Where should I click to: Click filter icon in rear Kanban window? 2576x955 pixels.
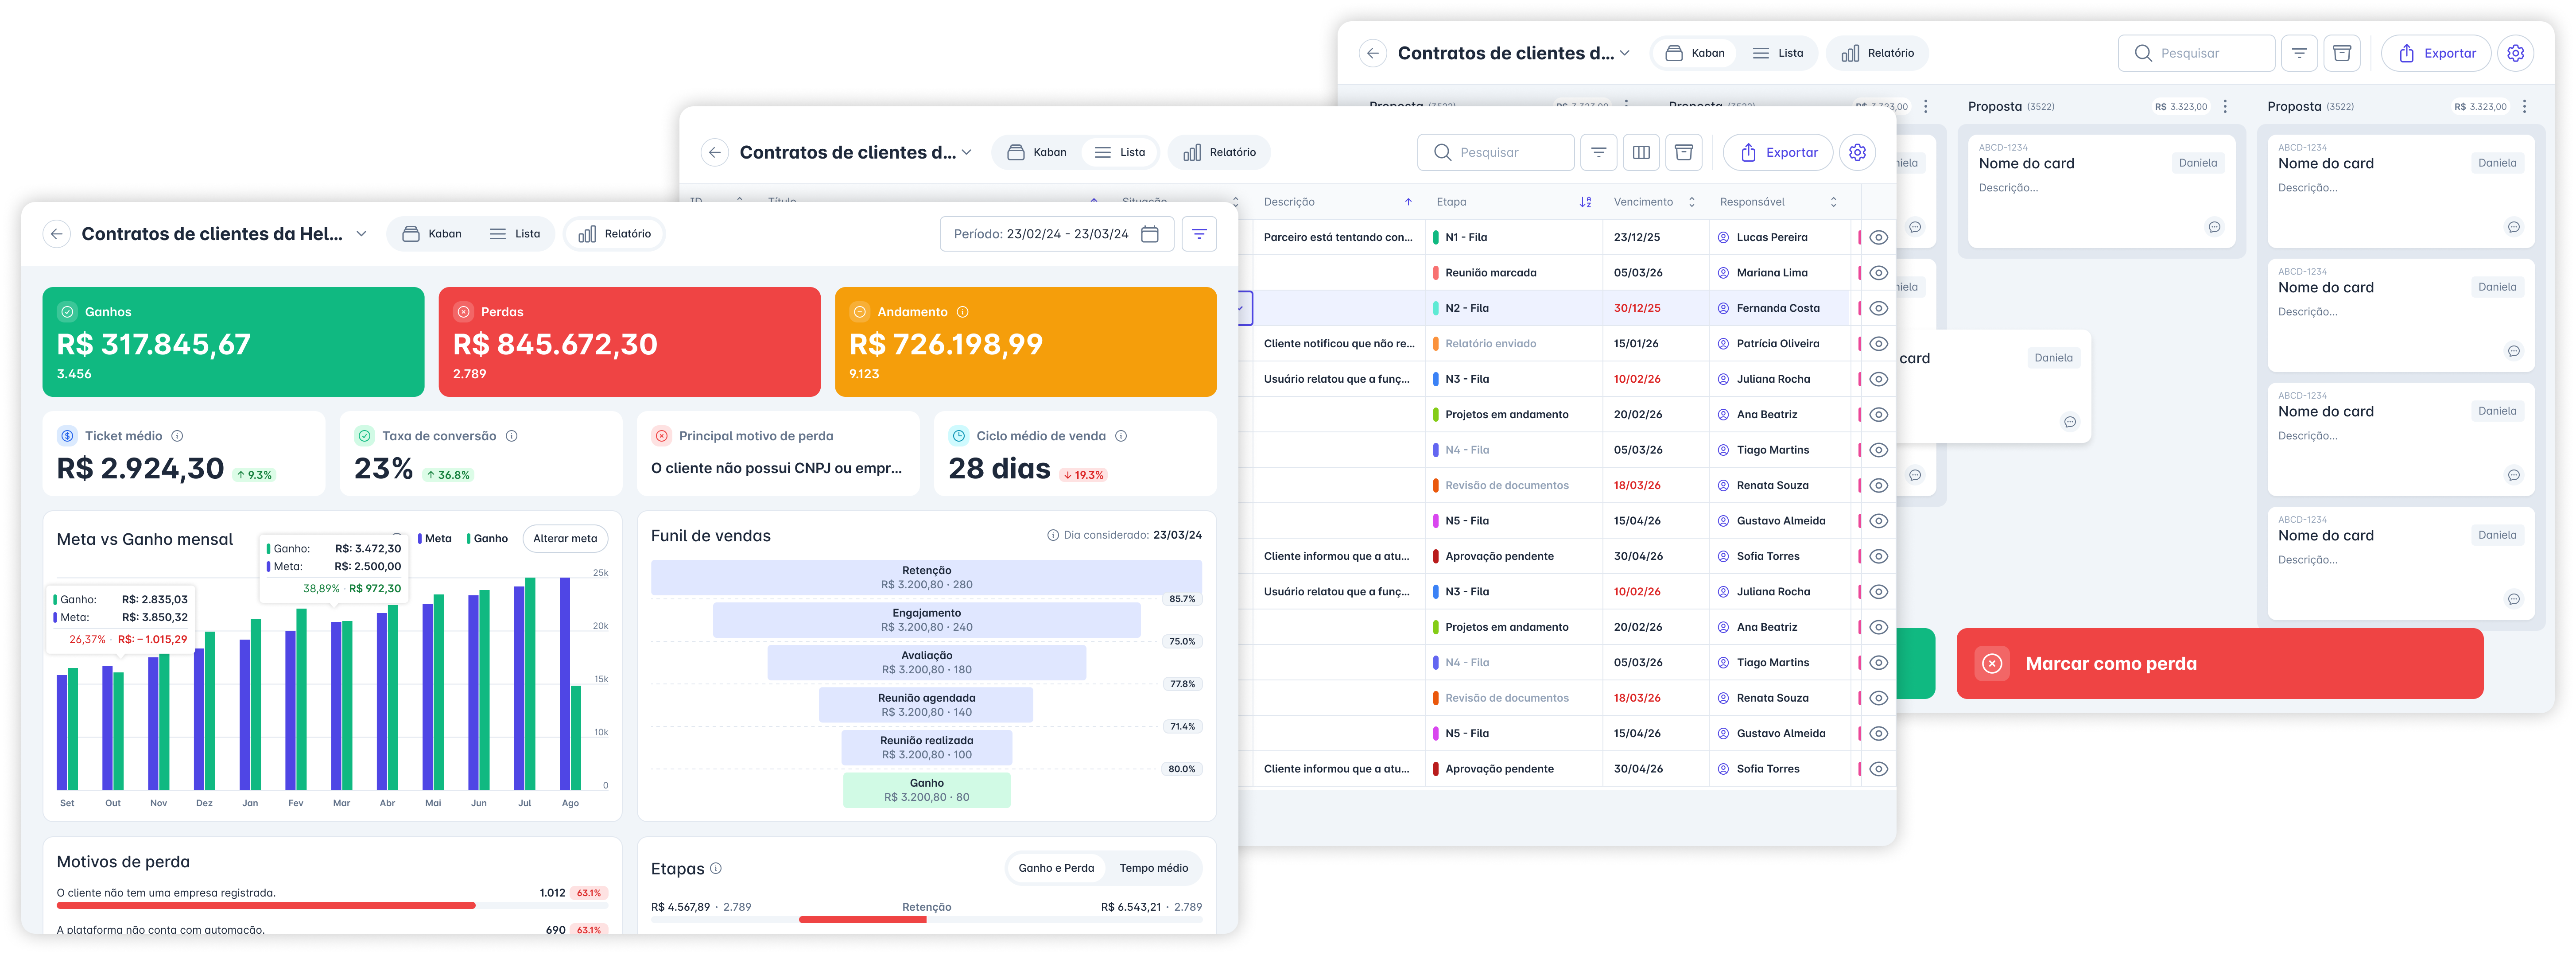2299,53
